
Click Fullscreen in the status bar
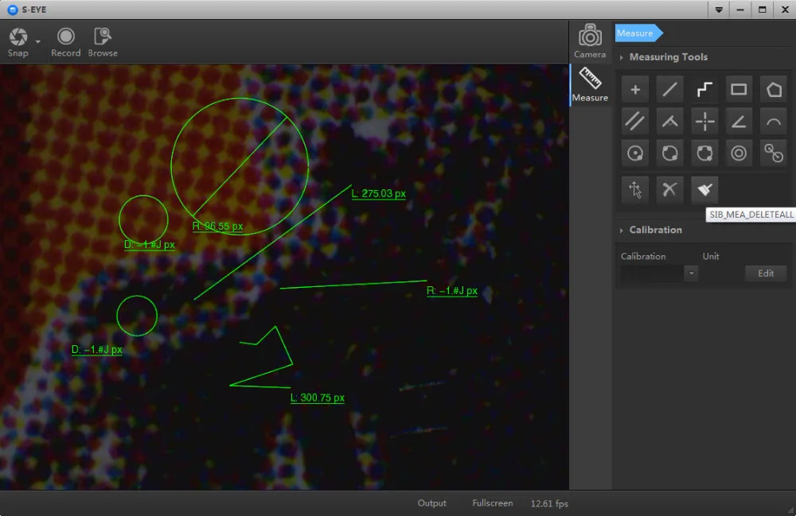click(492, 503)
